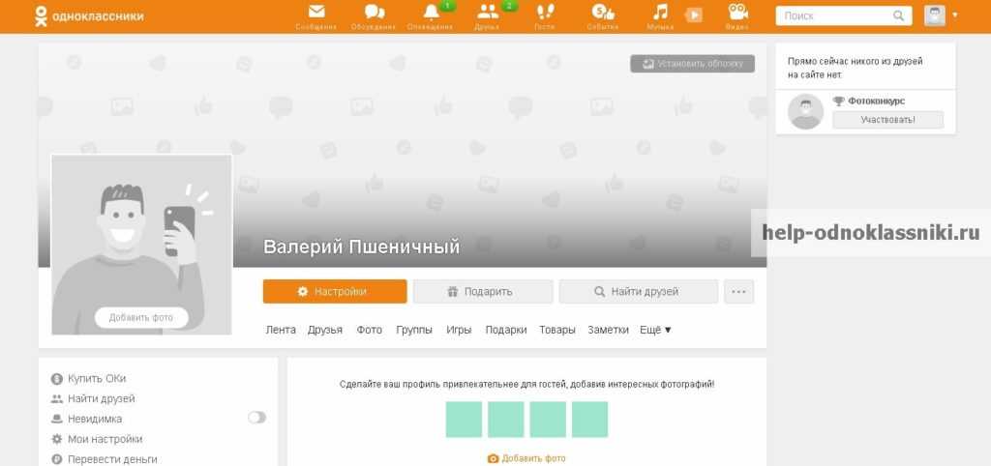
Task: Open the Гости guests footprints icon
Action: (x=545, y=14)
